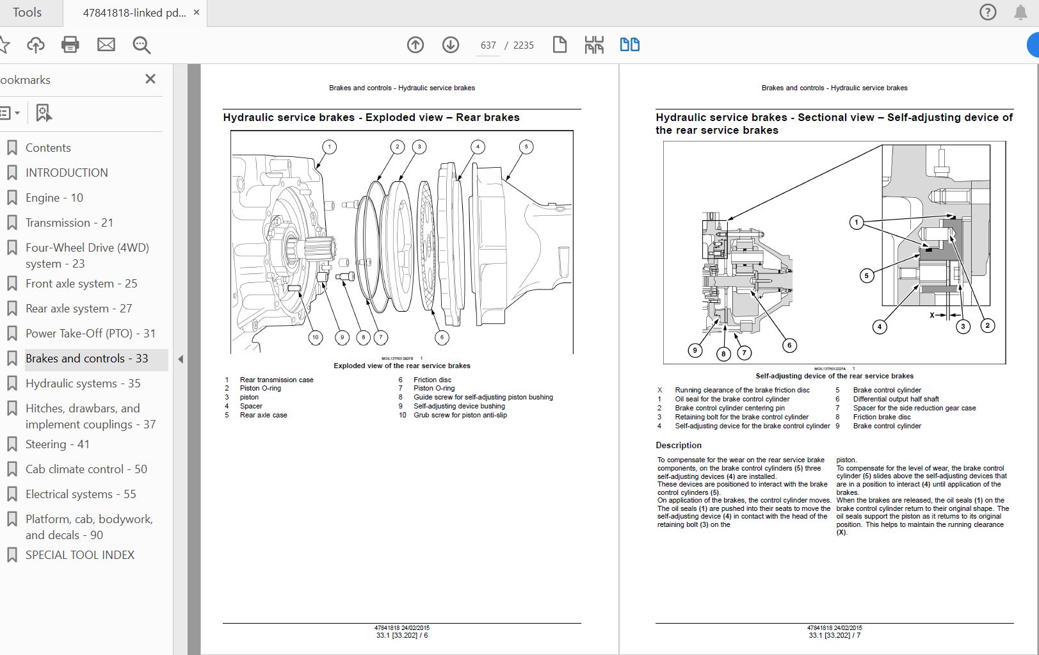Close the 47841818-linked pdf tab

[x=197, y=13]
